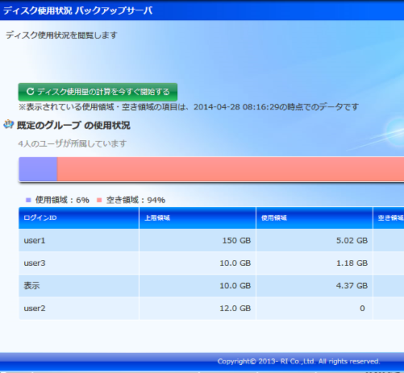Click user2's used value of 0

(362, 308)
